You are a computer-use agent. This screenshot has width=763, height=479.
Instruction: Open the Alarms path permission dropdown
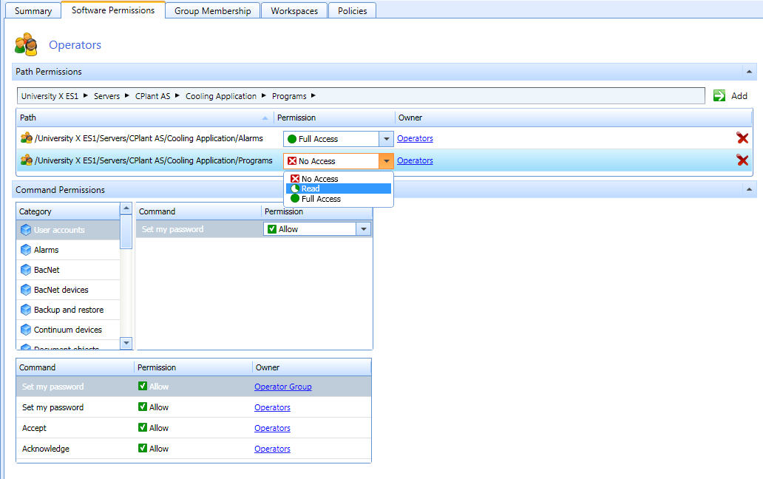pyautogui.click(x=385, y=138)
